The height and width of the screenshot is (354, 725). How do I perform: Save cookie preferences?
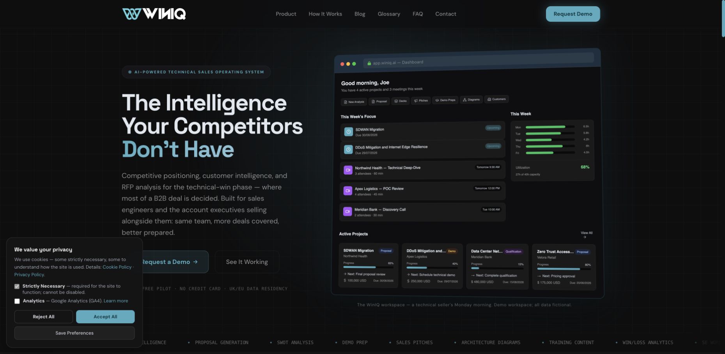coord(74,333)
